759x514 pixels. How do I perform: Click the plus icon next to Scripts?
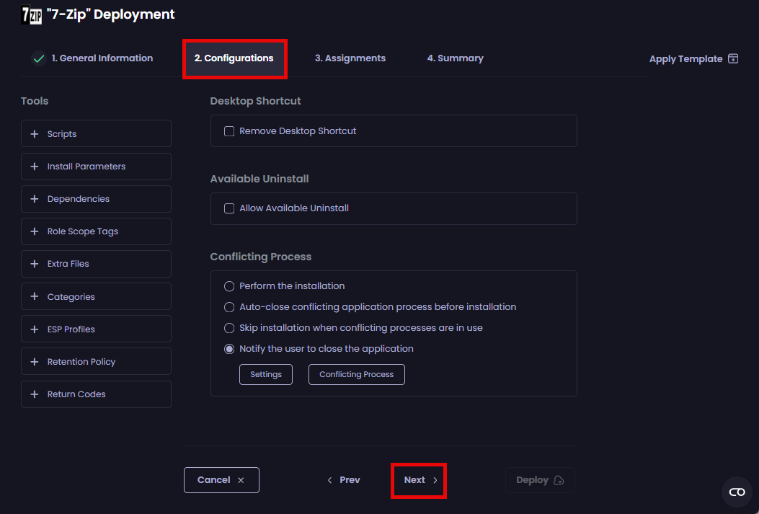[34, 133]
